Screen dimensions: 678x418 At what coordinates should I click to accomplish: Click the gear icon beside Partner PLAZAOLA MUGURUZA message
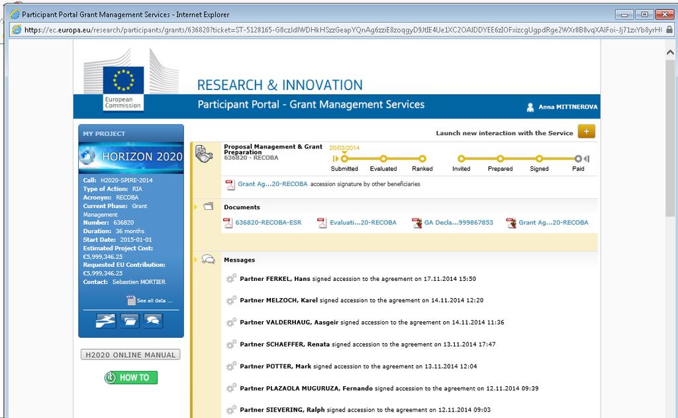pos(231,388)
